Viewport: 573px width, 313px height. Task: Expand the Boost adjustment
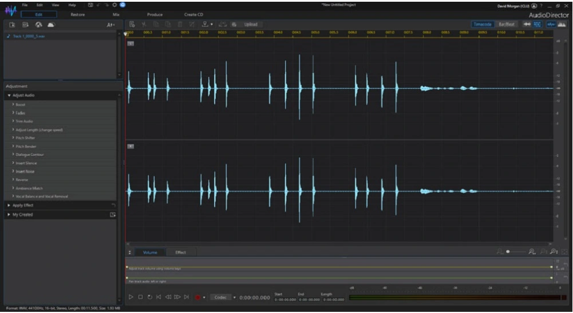click(x=60, y=105)
